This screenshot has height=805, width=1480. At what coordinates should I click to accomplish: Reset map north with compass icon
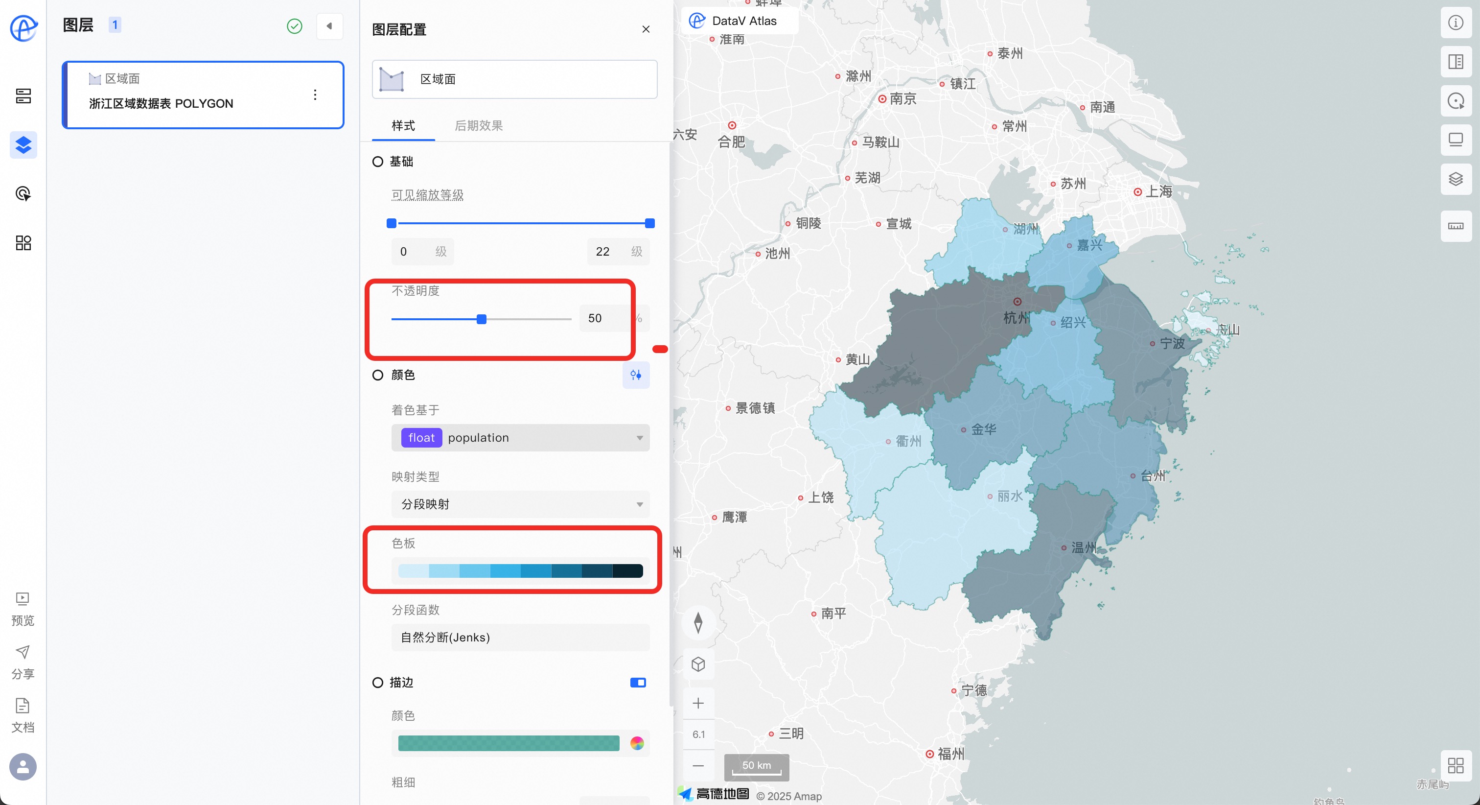(x=698, y=623)
